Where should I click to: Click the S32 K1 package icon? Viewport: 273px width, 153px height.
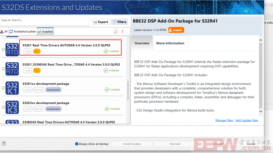[12, 88]
